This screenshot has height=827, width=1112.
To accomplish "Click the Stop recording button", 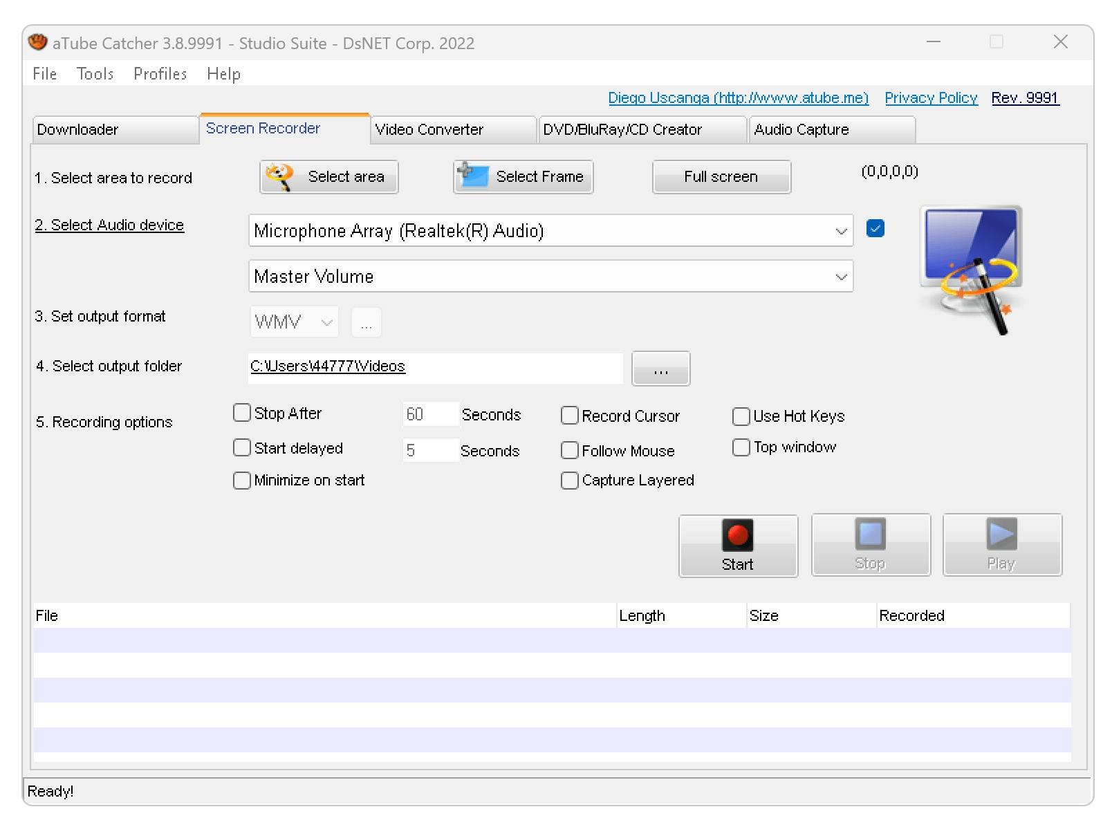I will click(871, 545).
